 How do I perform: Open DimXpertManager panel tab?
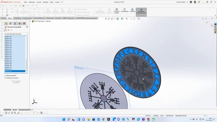20,24
